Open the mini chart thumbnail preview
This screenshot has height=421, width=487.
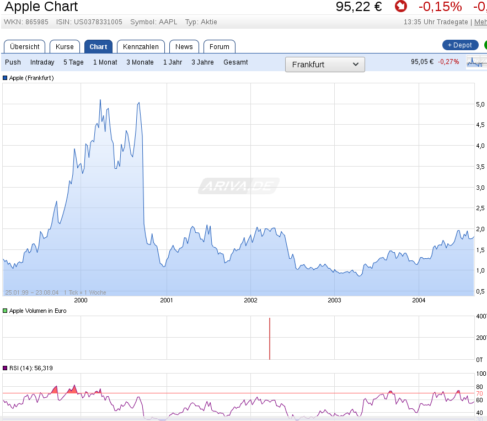point(477,62)
